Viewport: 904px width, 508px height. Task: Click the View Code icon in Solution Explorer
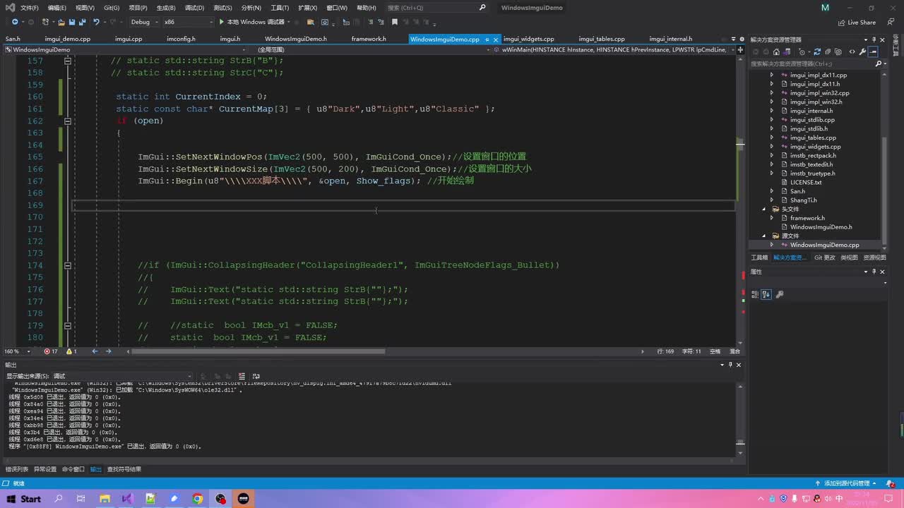[852, 52]
